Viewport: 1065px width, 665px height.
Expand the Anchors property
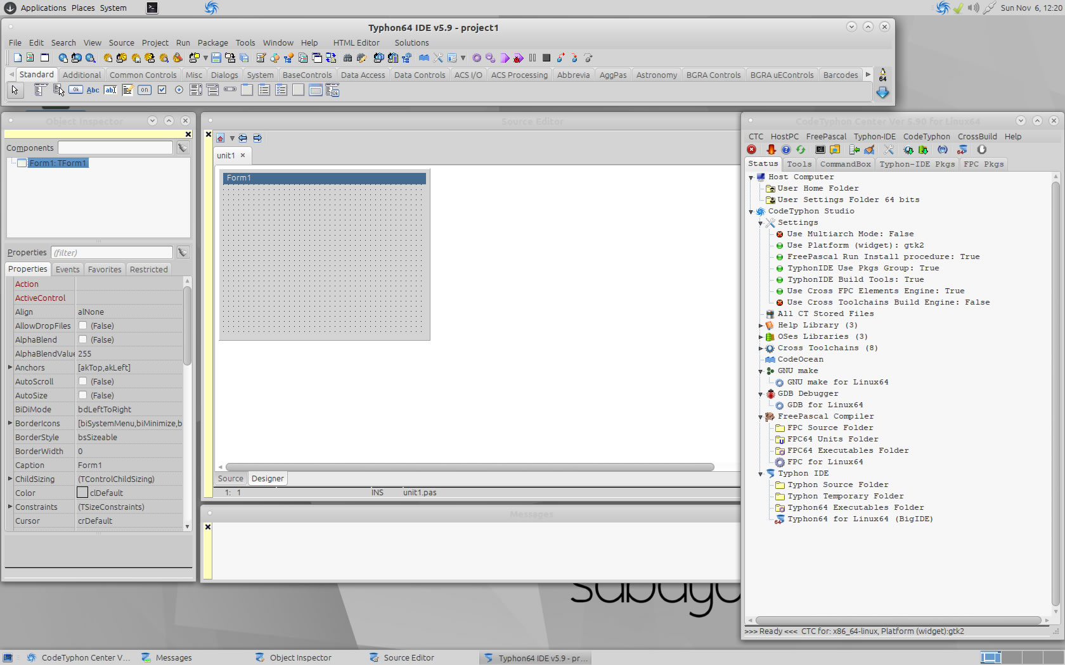pyautogui.click(x=10, y=367)
